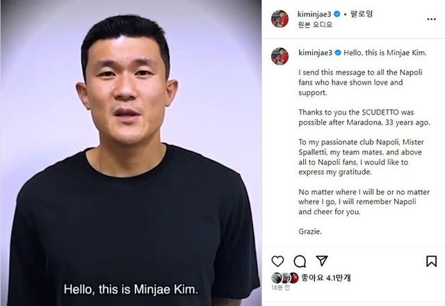This screenshot has height=306, width=445.
Task: Toggle the 팔로잉 following button
Action: tap(362, 14)
